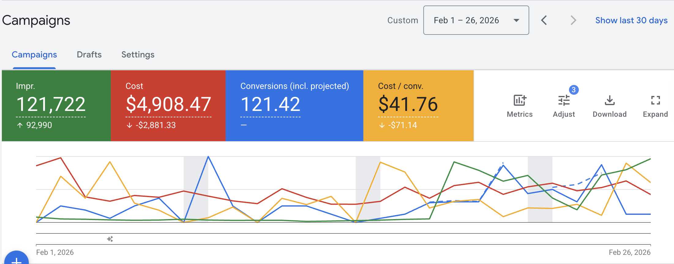Open the Adjust sliders icon
This screenshot has height=264, width=674.
point(564,101)
